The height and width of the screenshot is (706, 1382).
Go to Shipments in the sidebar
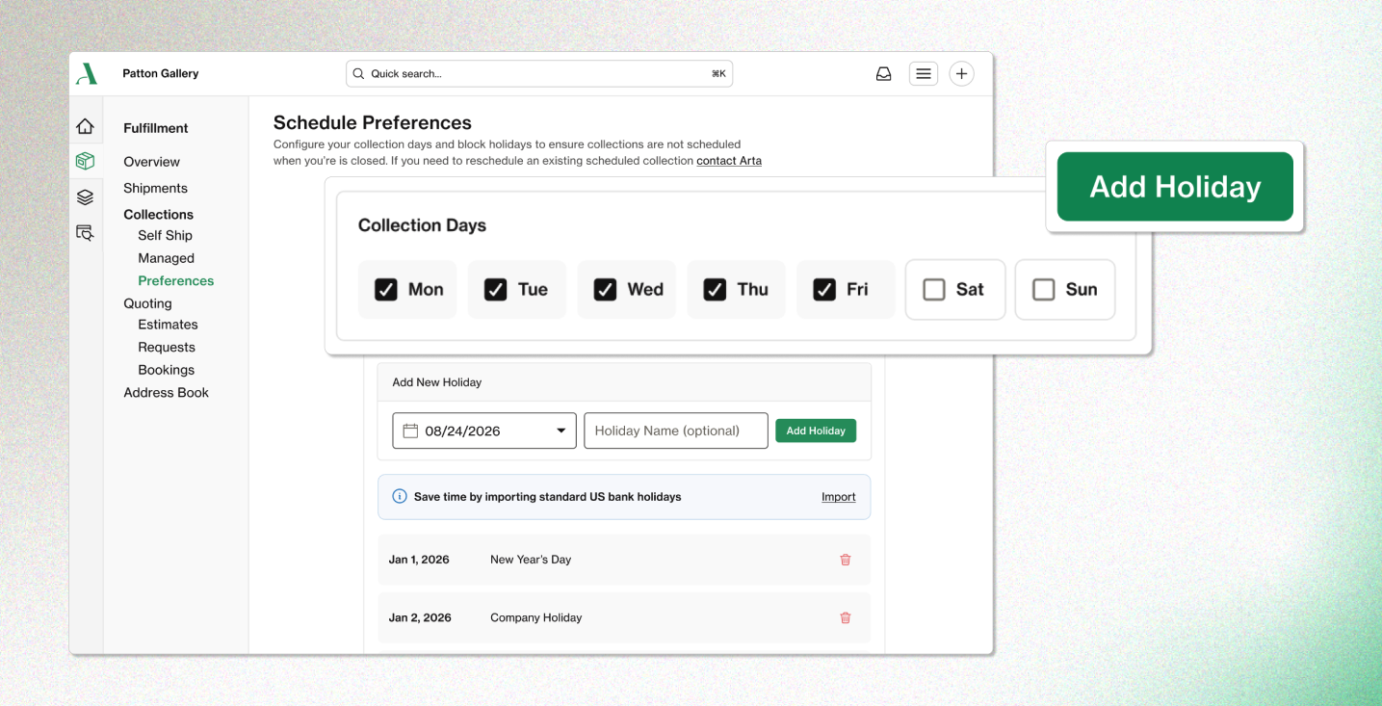tap(155, 188)
